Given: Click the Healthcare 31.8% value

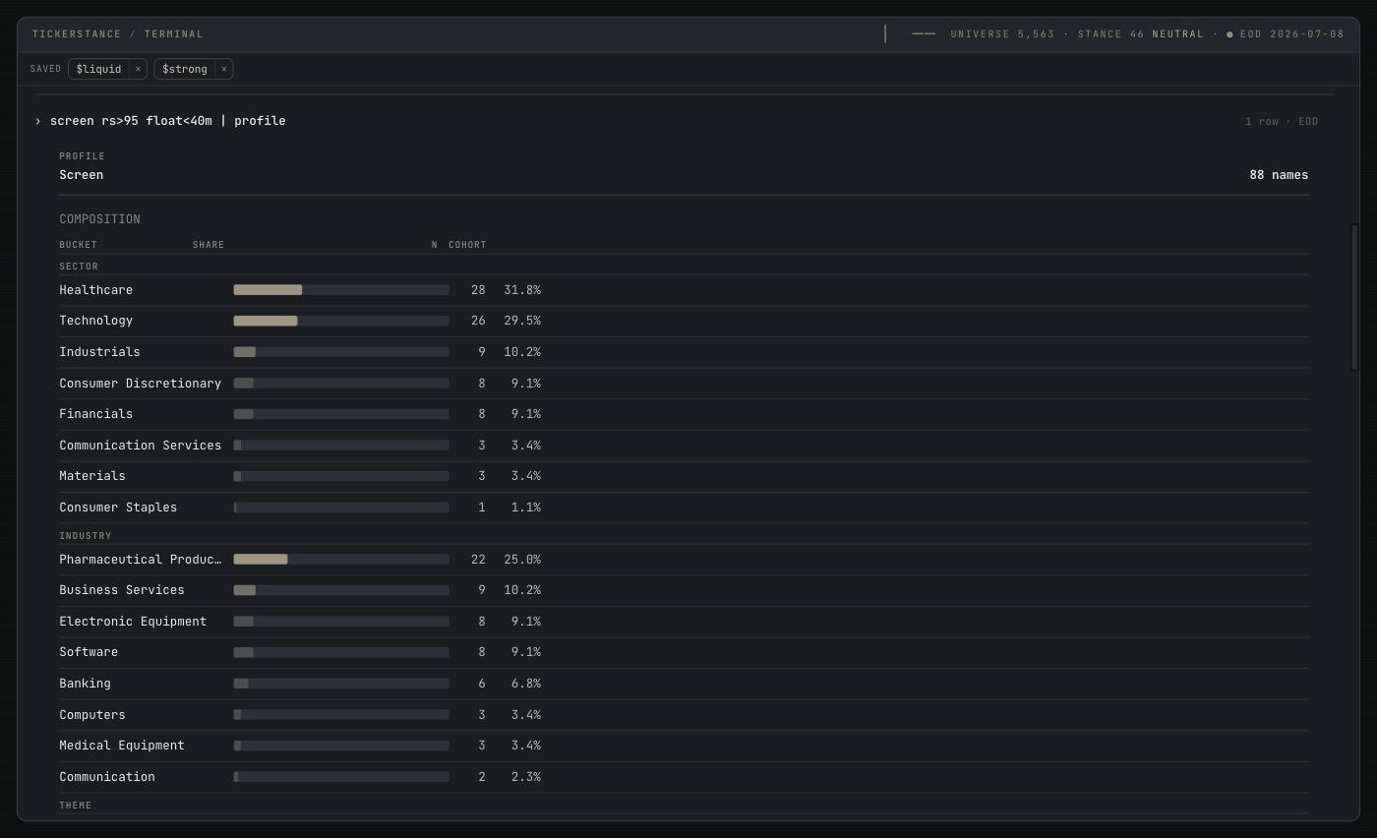Looking at the screenshot, I should [x=522, y=290].
